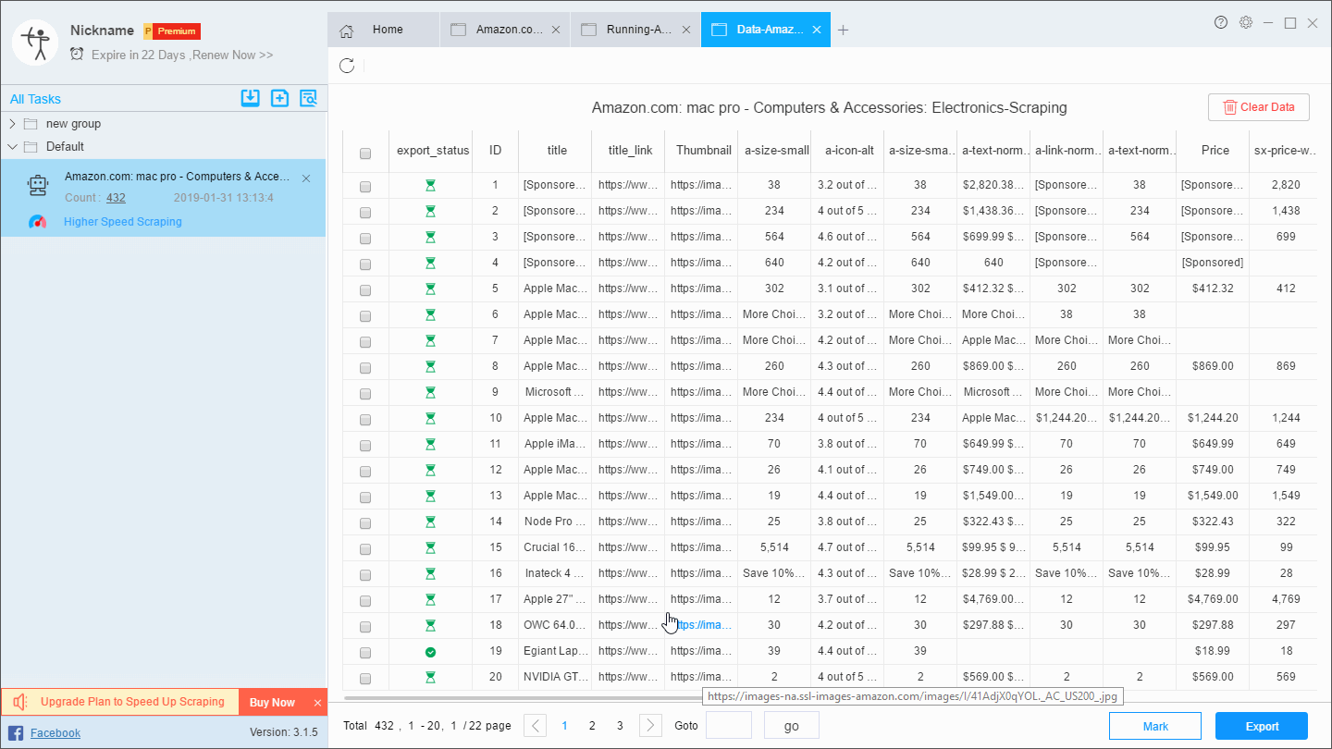Switch to the Home tab
This screenshot has height=749, width=1332.
(384, 30)
